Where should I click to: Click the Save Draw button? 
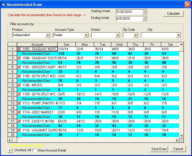pyautogui.click(x=159, y=149)
